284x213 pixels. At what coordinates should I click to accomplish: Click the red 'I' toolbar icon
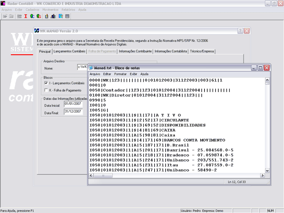[26, 16]
